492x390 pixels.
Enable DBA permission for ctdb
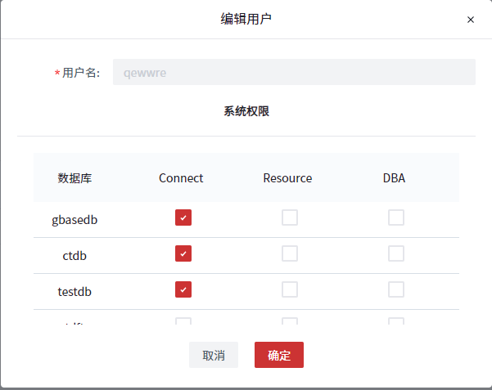coord(396,253)
